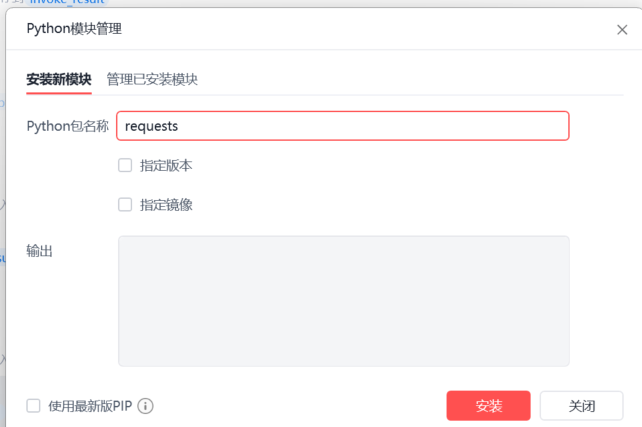
Task: Click the 关闭 button
Action: point(581,406)
